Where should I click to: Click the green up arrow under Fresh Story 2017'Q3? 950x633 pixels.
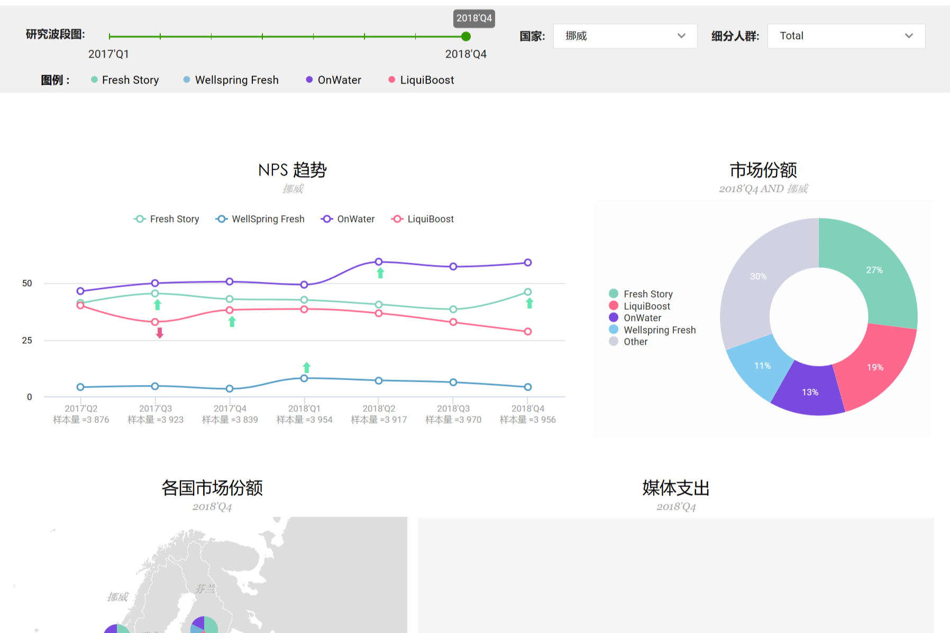click(157, 305)
